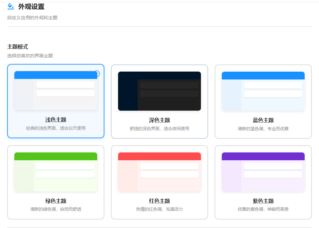
Task: Click the 主题模式 section heading
Action: 18,47
